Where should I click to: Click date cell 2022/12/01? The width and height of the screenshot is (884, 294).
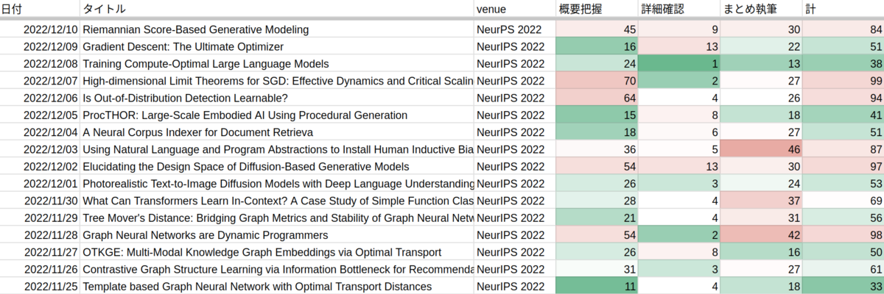point(40,184)
